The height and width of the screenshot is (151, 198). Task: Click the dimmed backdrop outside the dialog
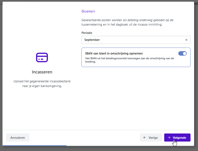(196, 76)
